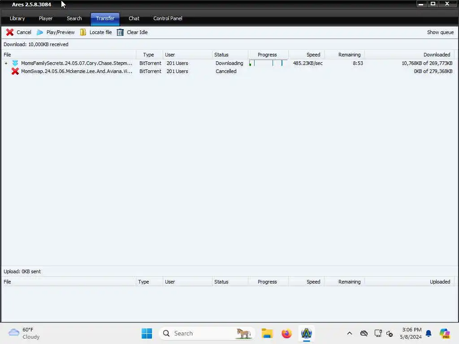Viewport: 459px width, 344px height.
Task: Click the upload list Status column header
Action: (x=230, y=282)
